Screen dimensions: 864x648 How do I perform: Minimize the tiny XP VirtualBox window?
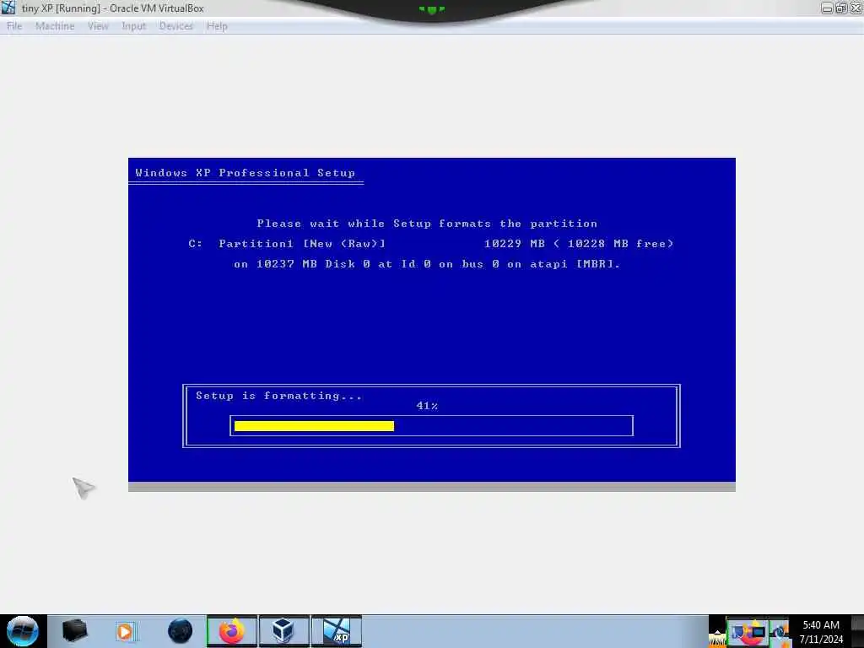coord(827,8)
